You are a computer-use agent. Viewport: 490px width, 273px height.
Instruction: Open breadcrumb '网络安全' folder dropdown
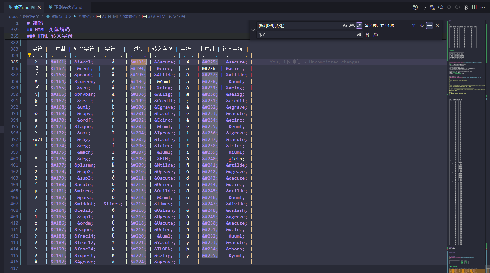coord(31,16)
